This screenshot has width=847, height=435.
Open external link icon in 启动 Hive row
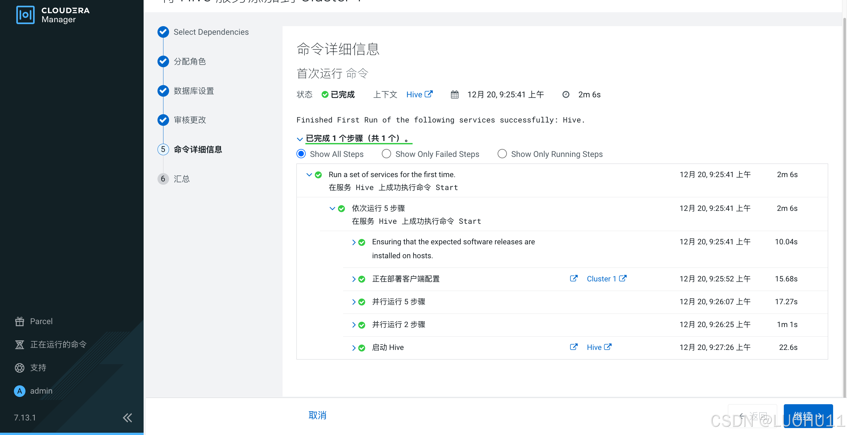[574, 347]
